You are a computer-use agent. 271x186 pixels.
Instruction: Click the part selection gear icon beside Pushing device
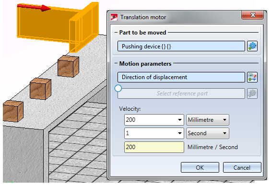(x=252, y=46)
